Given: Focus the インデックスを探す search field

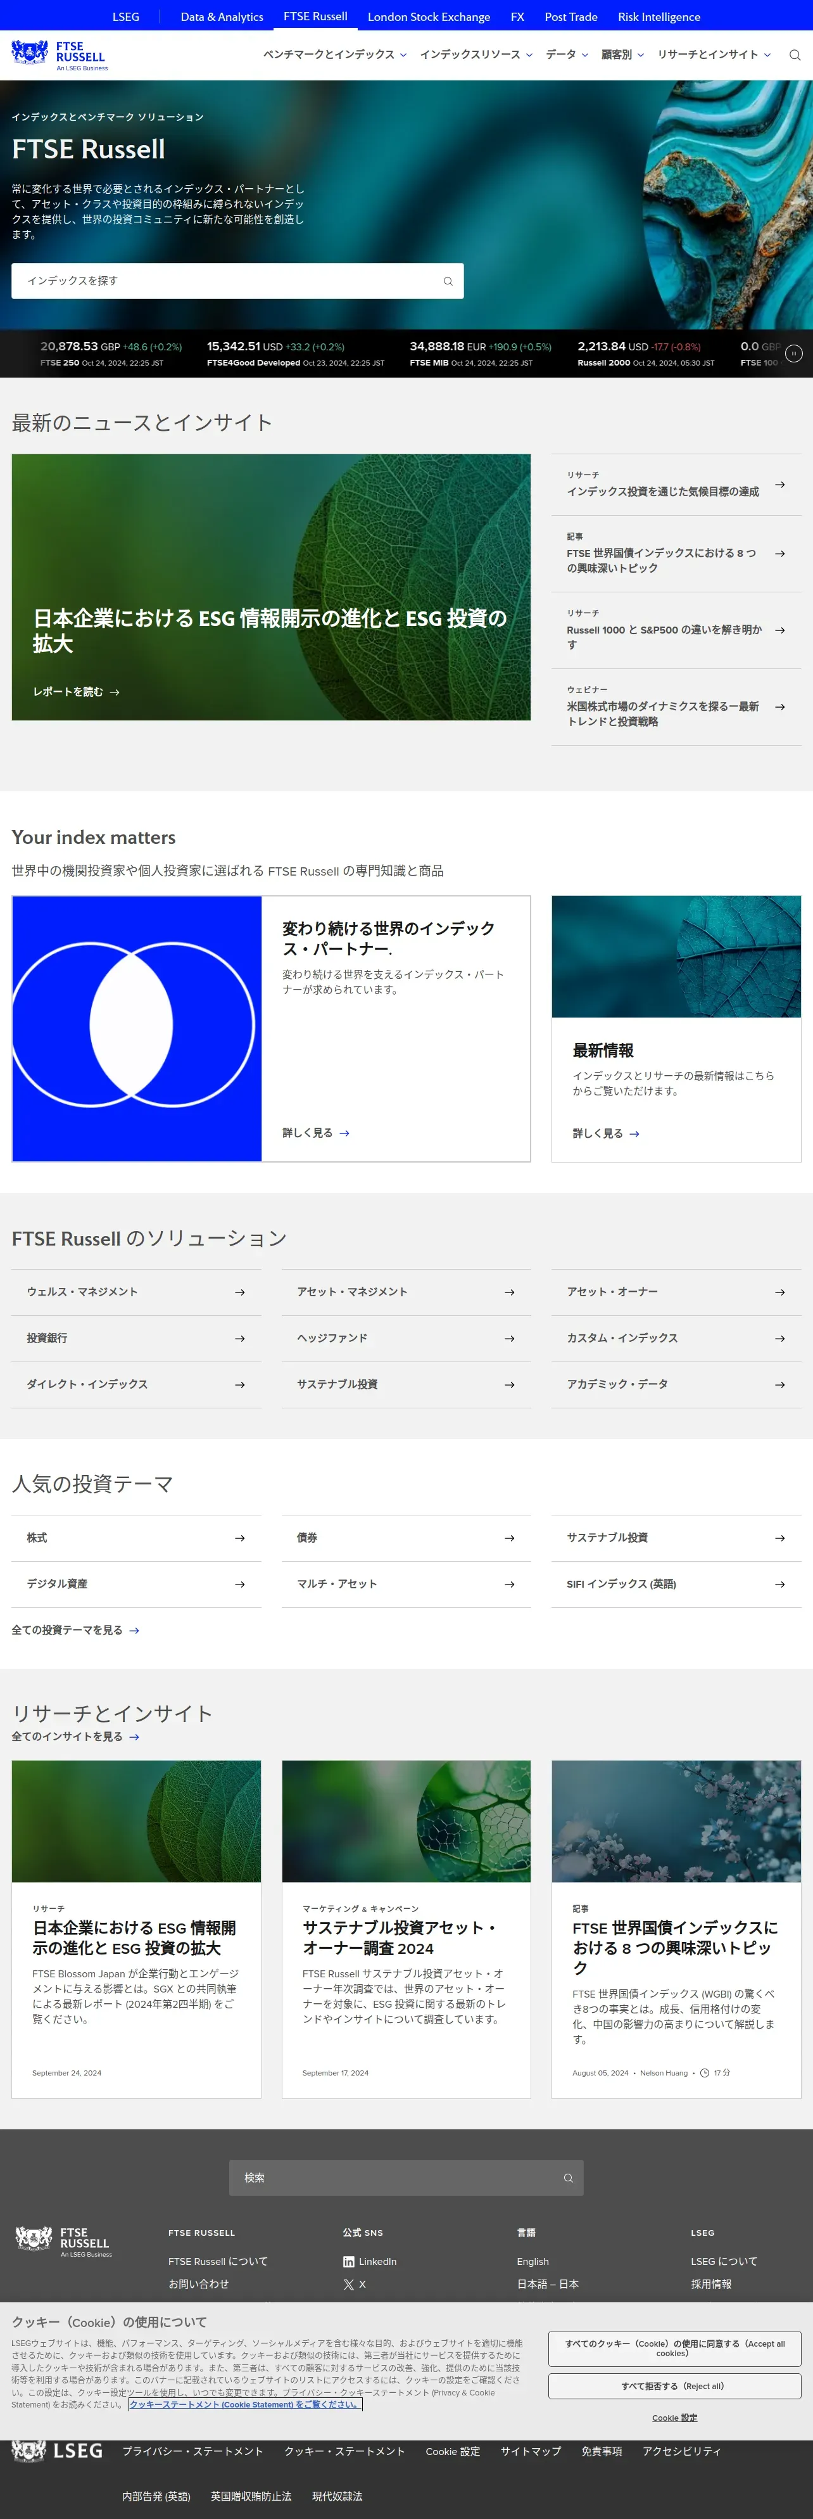Looking at the screenshot, I should coord(237,282).
